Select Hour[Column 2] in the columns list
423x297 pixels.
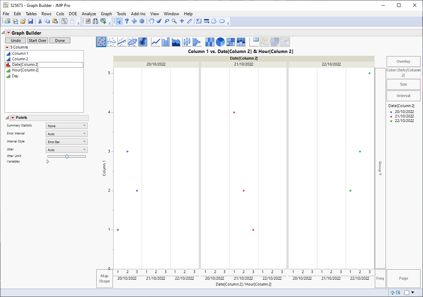pos(25,70)
